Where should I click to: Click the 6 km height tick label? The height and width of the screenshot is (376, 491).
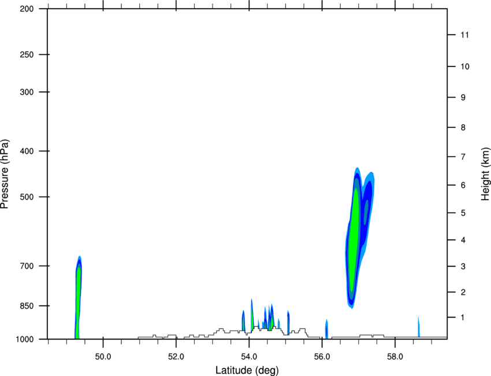[x=463, y=185]
